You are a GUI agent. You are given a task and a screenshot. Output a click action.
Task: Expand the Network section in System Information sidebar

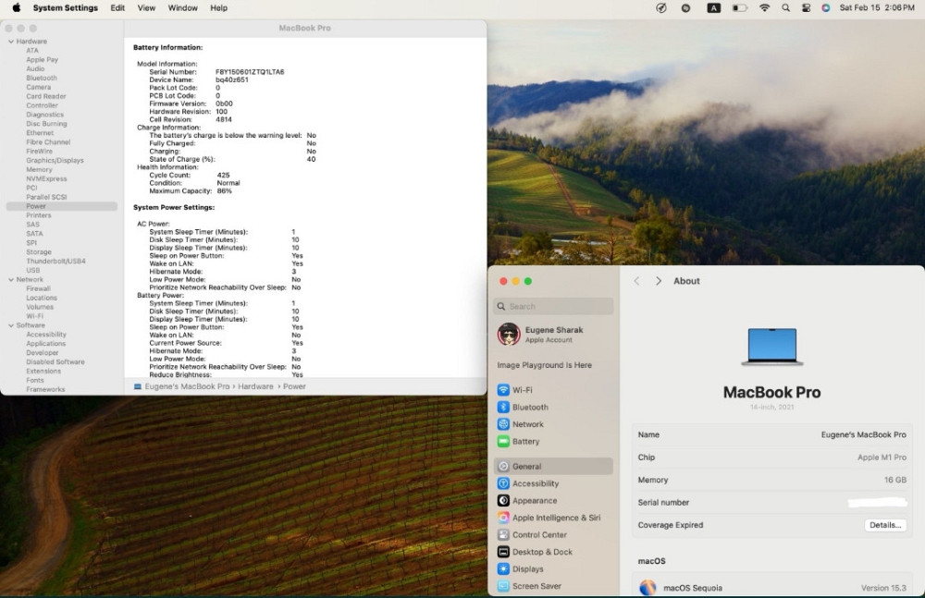click(x=11, y=279)
